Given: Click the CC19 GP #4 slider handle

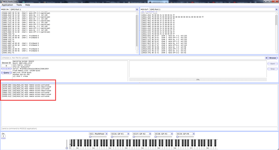Looking at the screenshot, I should (178, 137).
